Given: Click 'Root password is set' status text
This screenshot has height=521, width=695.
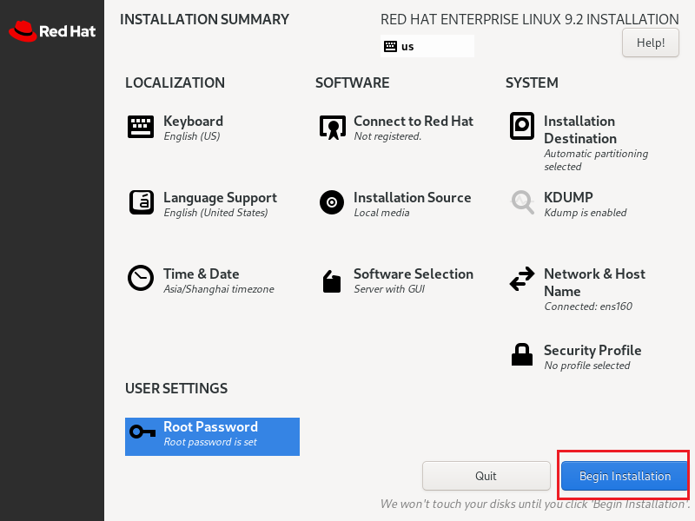Looking at the screenshot, I should click(x=210, y=442).
